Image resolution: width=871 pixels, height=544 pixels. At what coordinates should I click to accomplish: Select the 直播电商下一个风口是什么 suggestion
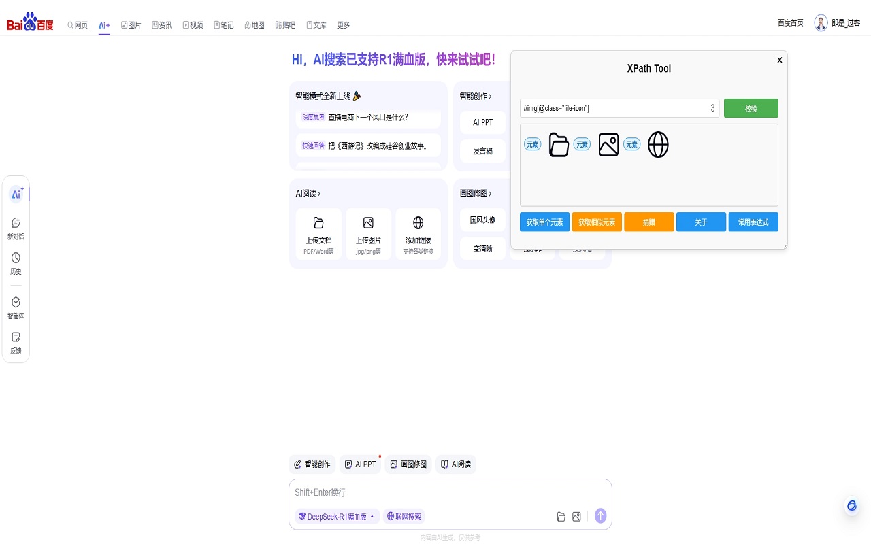[x=368, y=118]
